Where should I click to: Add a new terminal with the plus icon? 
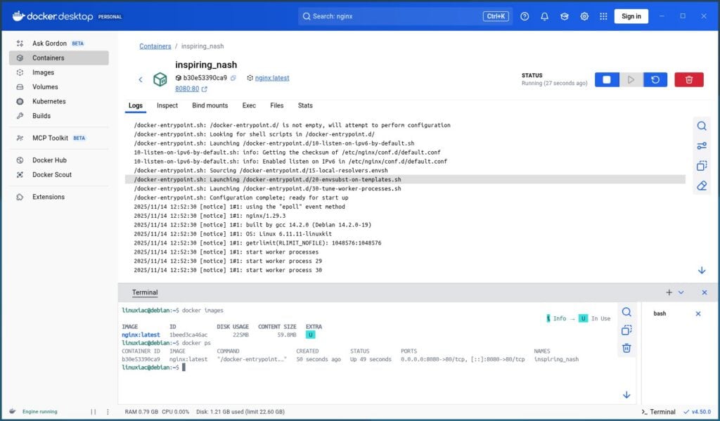pyautogui.click(x=668, y=292)
